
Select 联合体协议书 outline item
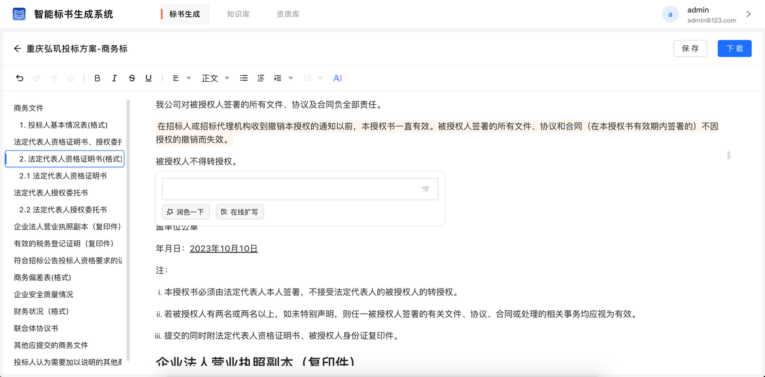[36, 328]
